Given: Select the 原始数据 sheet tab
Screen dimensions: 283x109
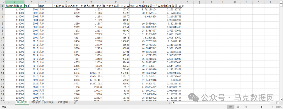Looking at the screenshot, I should (22, 102).
